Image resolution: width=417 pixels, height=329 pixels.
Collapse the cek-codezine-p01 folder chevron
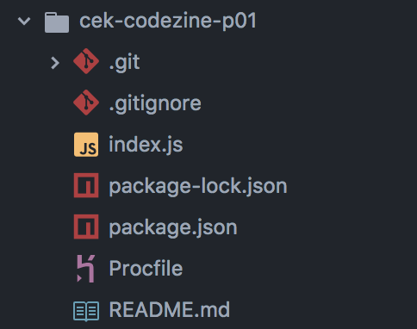click(x=24, y=21)
